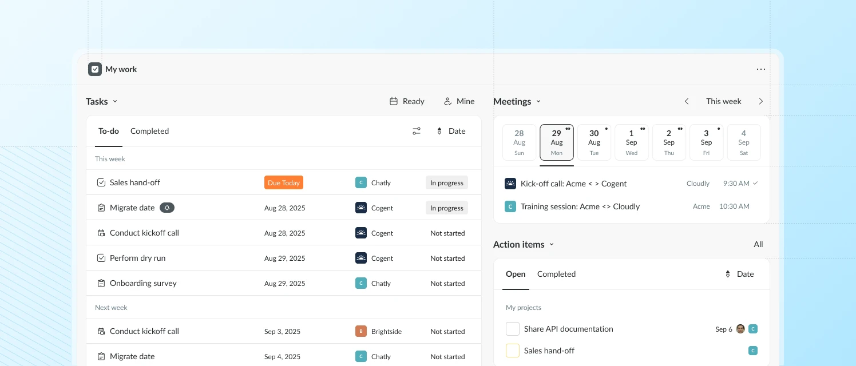The image size is (856, 366).
Task: Click the filter sliders icon in Tasks
Action: 417,131
